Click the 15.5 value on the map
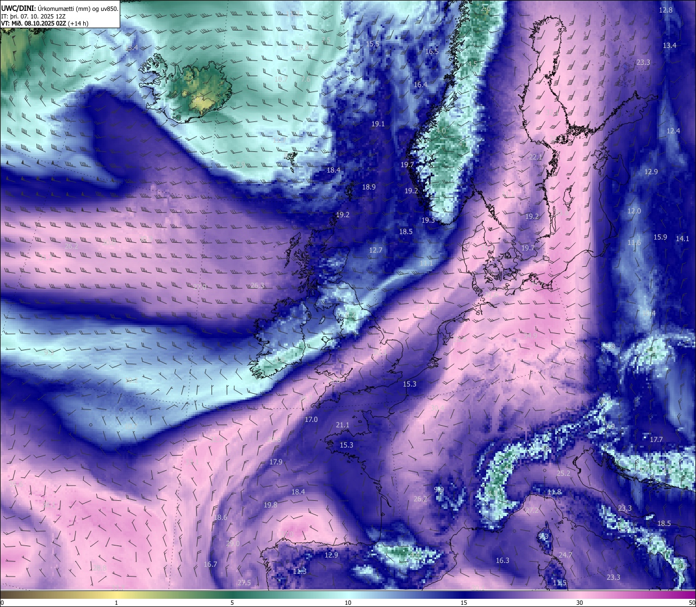 click(x=372, y=44)
